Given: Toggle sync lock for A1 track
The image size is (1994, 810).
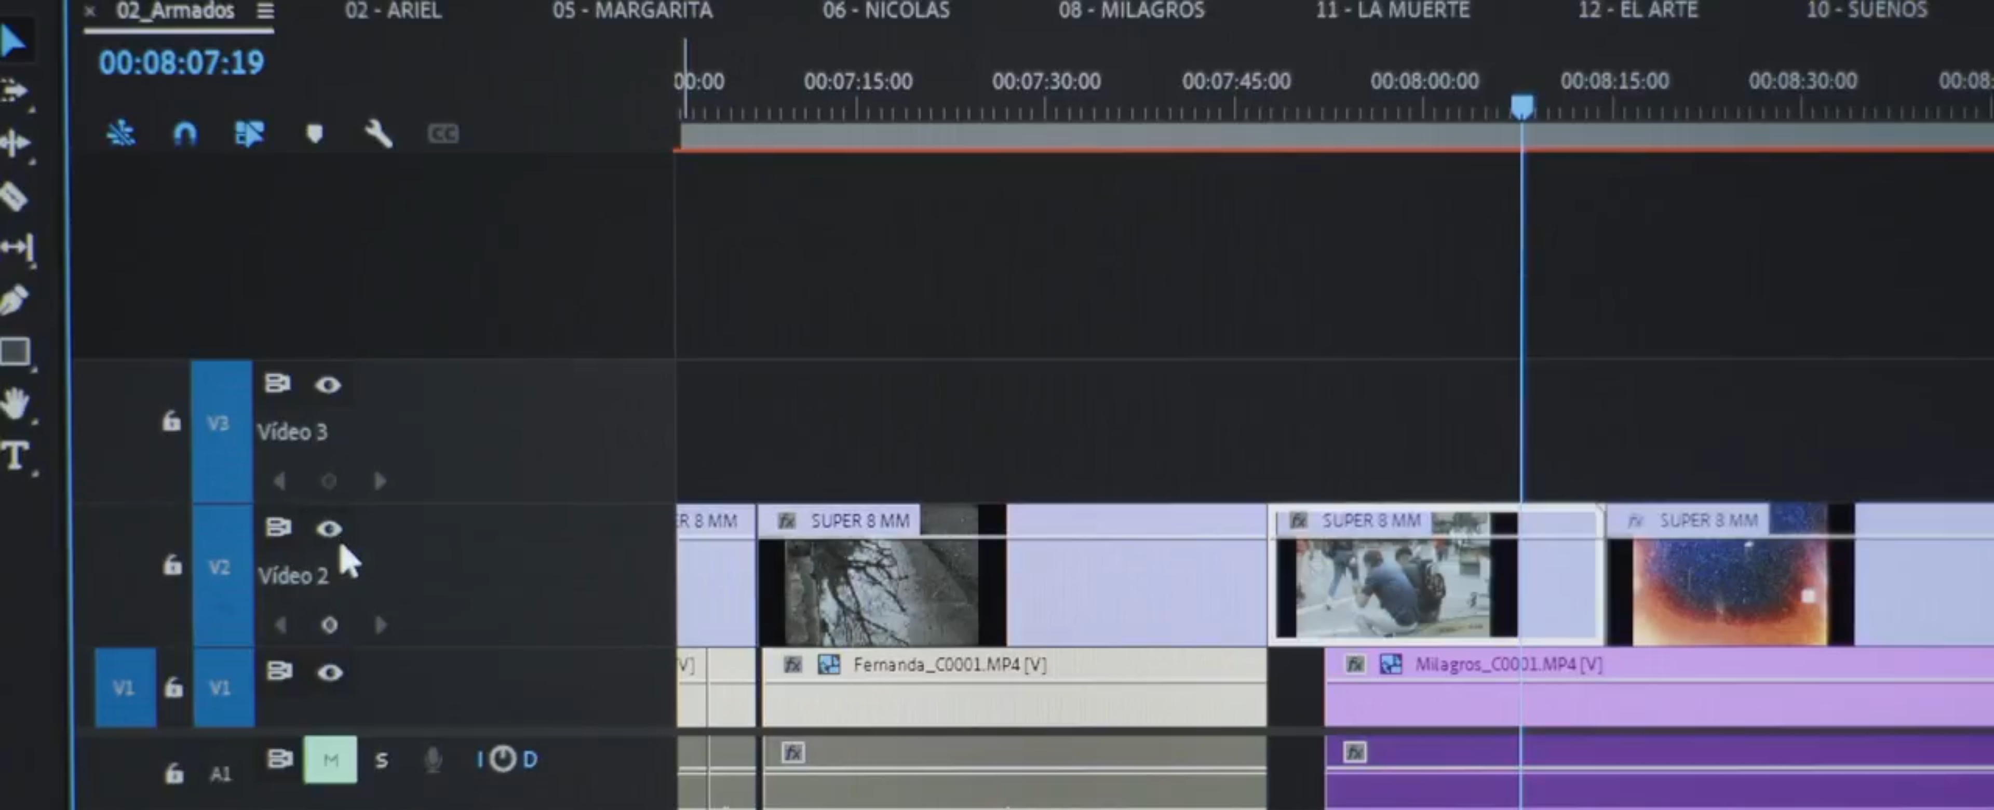Looking at the screenshot, I should click(279, 759).
